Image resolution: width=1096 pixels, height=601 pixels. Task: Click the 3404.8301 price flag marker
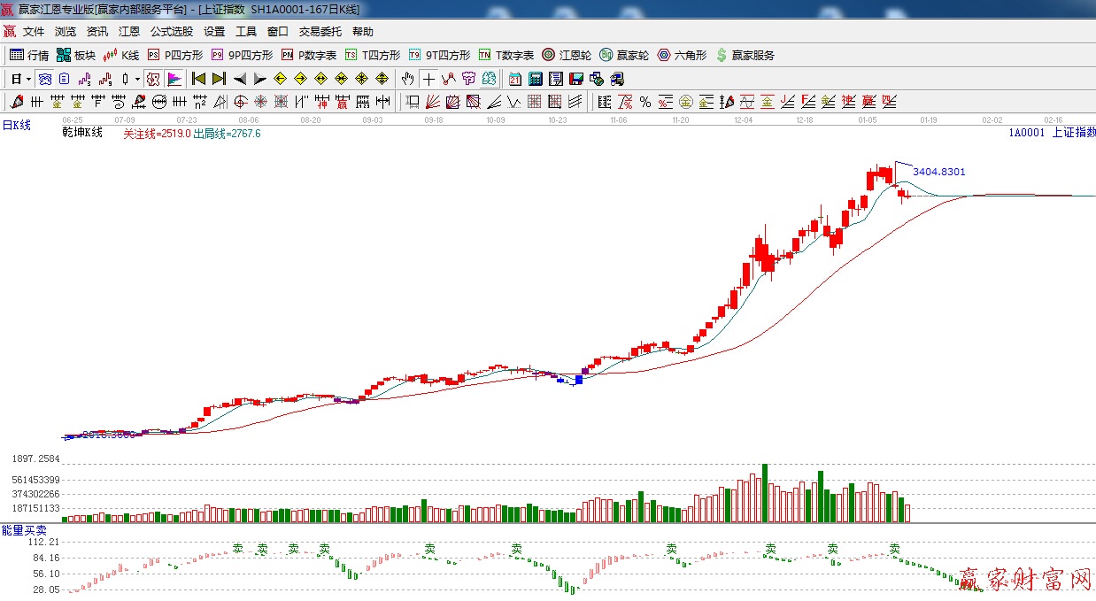point(938,172)
